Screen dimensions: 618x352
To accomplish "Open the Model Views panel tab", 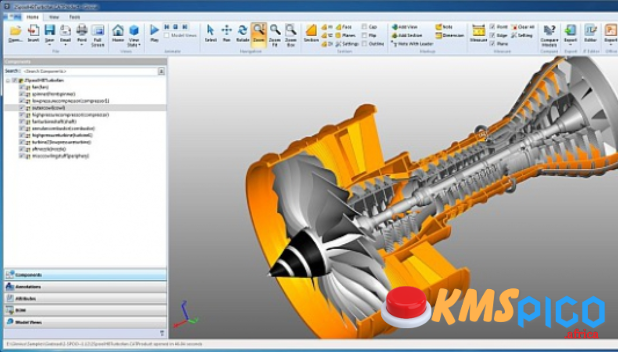I will (85, 322).
